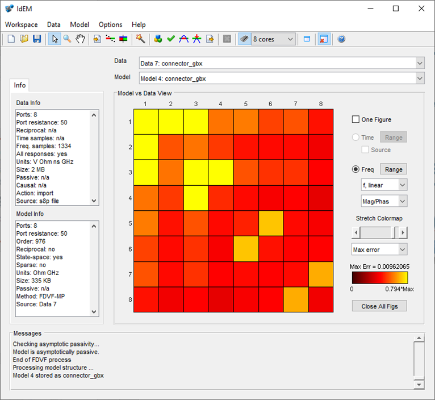
Task: Open the Mag/Phas dropdown
Action: pyautogui.click(x=384, y=201)
